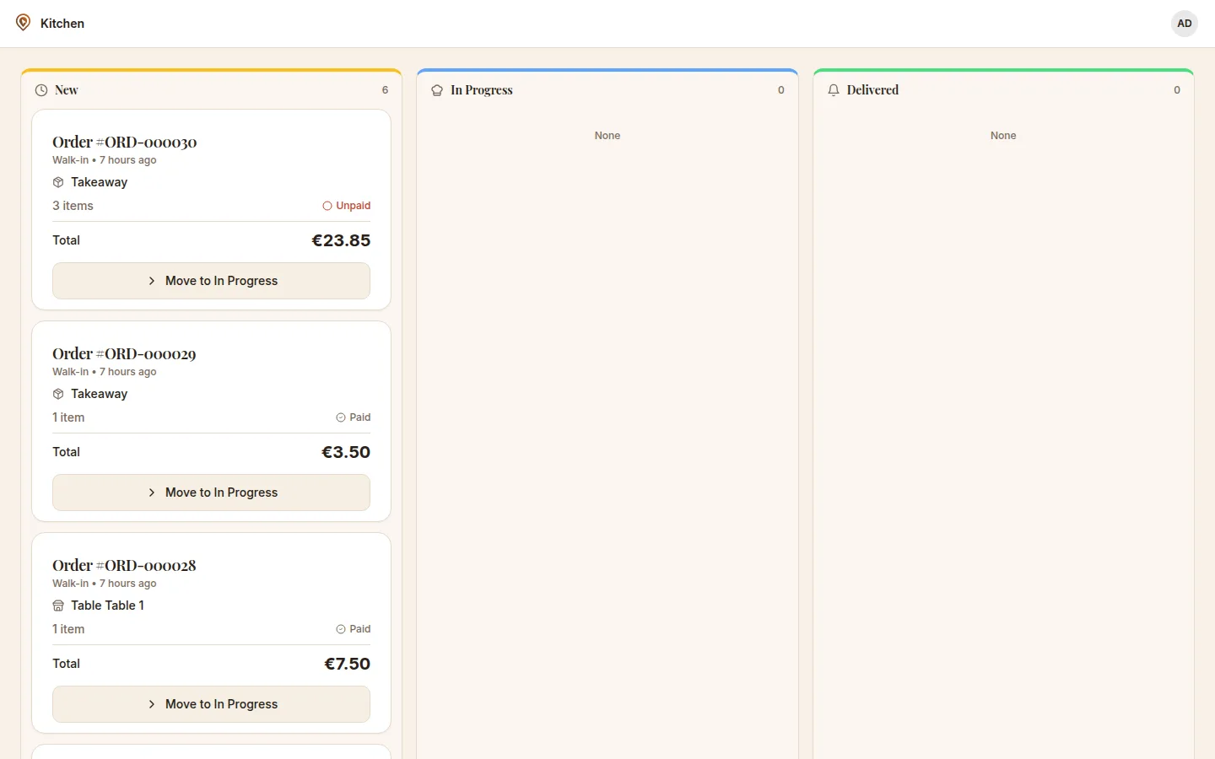Click the chef hat icon for In Progress

[x=437, y=90]
